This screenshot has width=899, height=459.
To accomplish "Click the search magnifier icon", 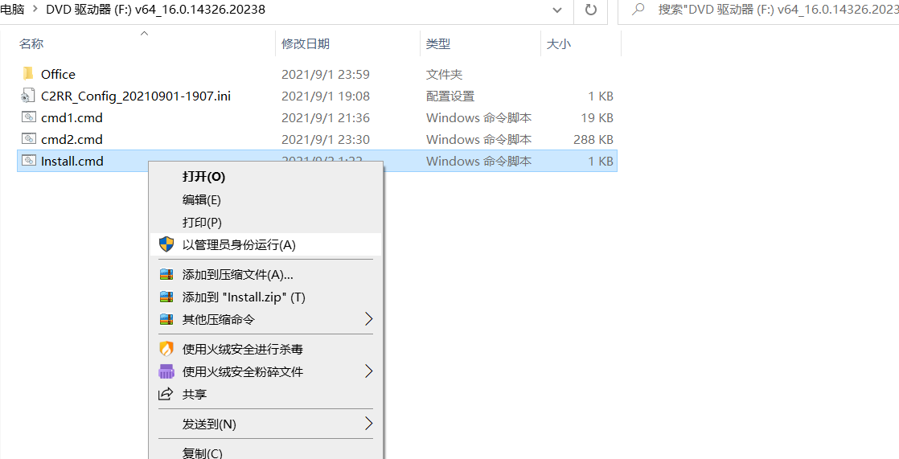I will point(637,10).
